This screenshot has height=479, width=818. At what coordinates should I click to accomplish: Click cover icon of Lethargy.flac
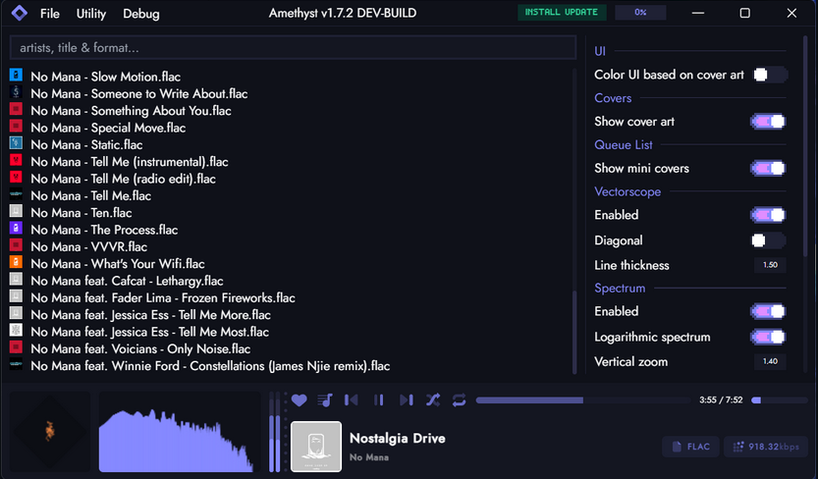pos(16,279)
